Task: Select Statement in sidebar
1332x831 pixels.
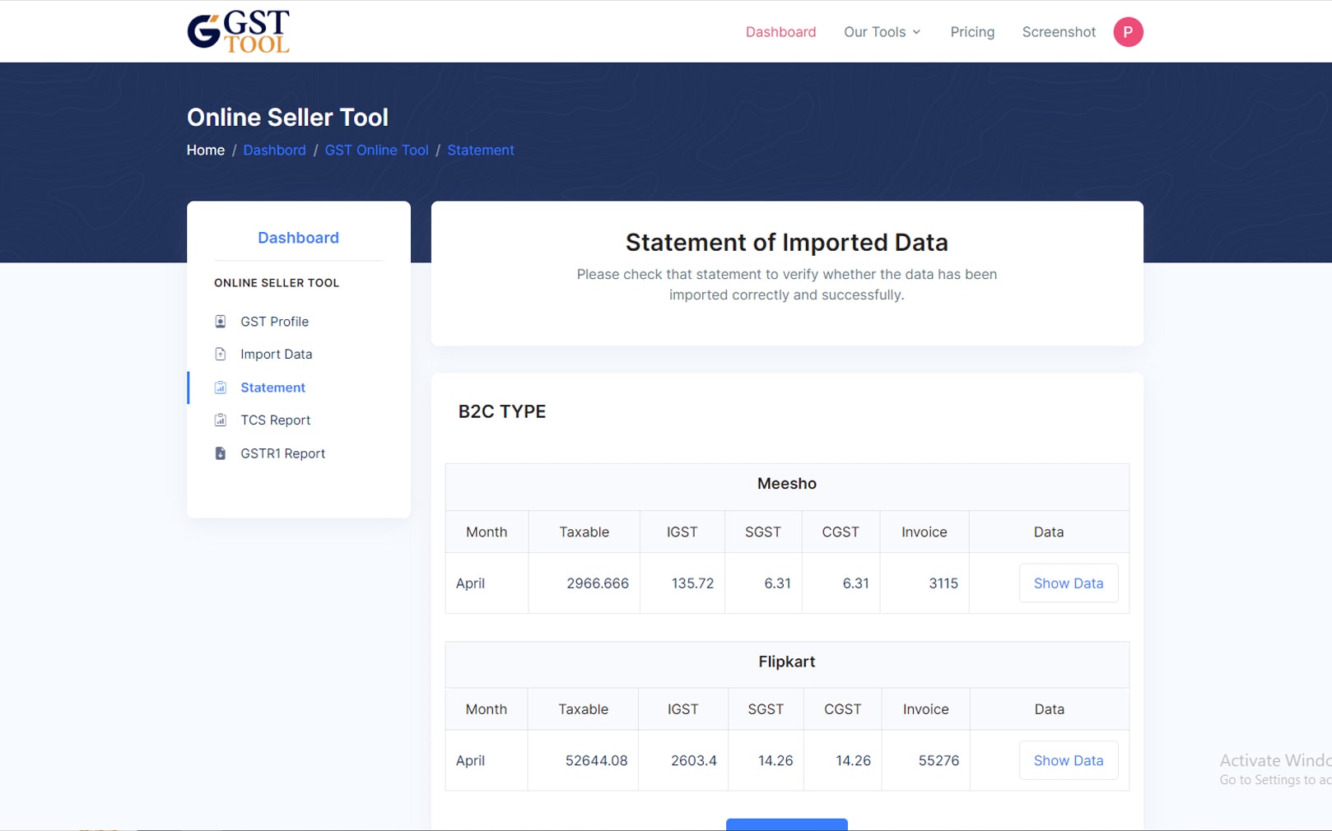Action: click(x=272, y=388)
